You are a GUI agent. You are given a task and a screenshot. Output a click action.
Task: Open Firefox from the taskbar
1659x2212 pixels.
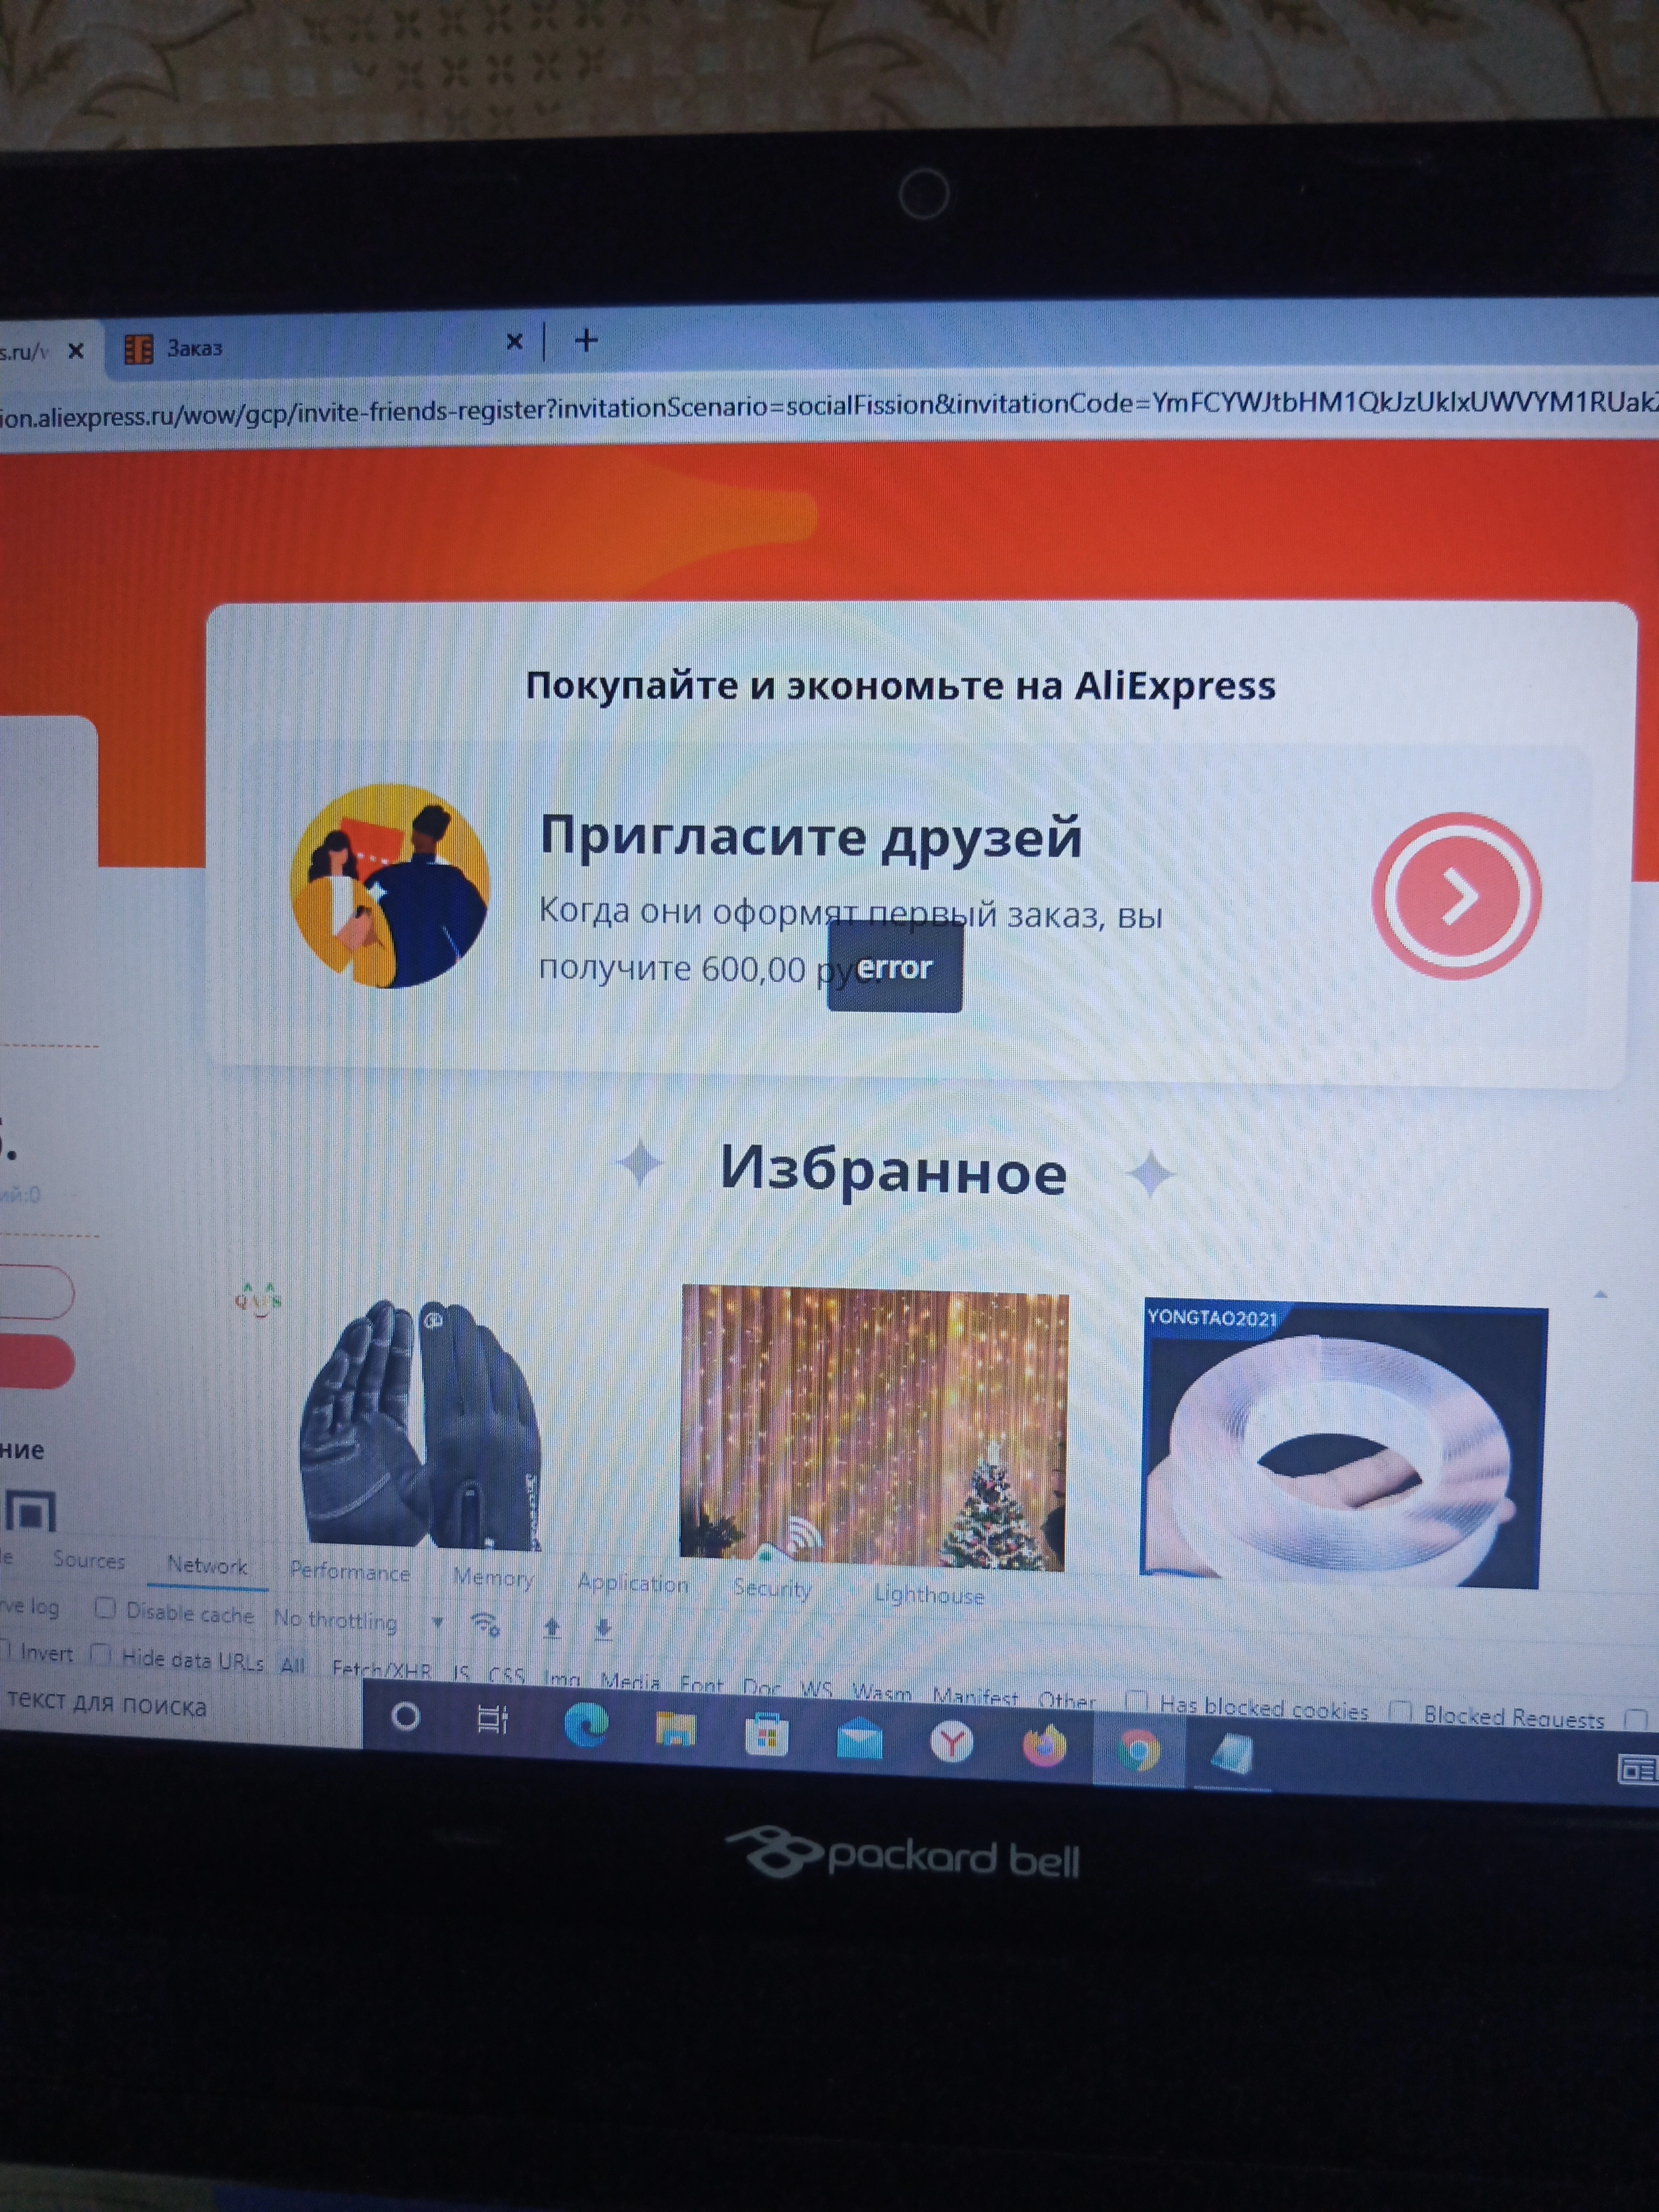(x=1044, y=1748)
